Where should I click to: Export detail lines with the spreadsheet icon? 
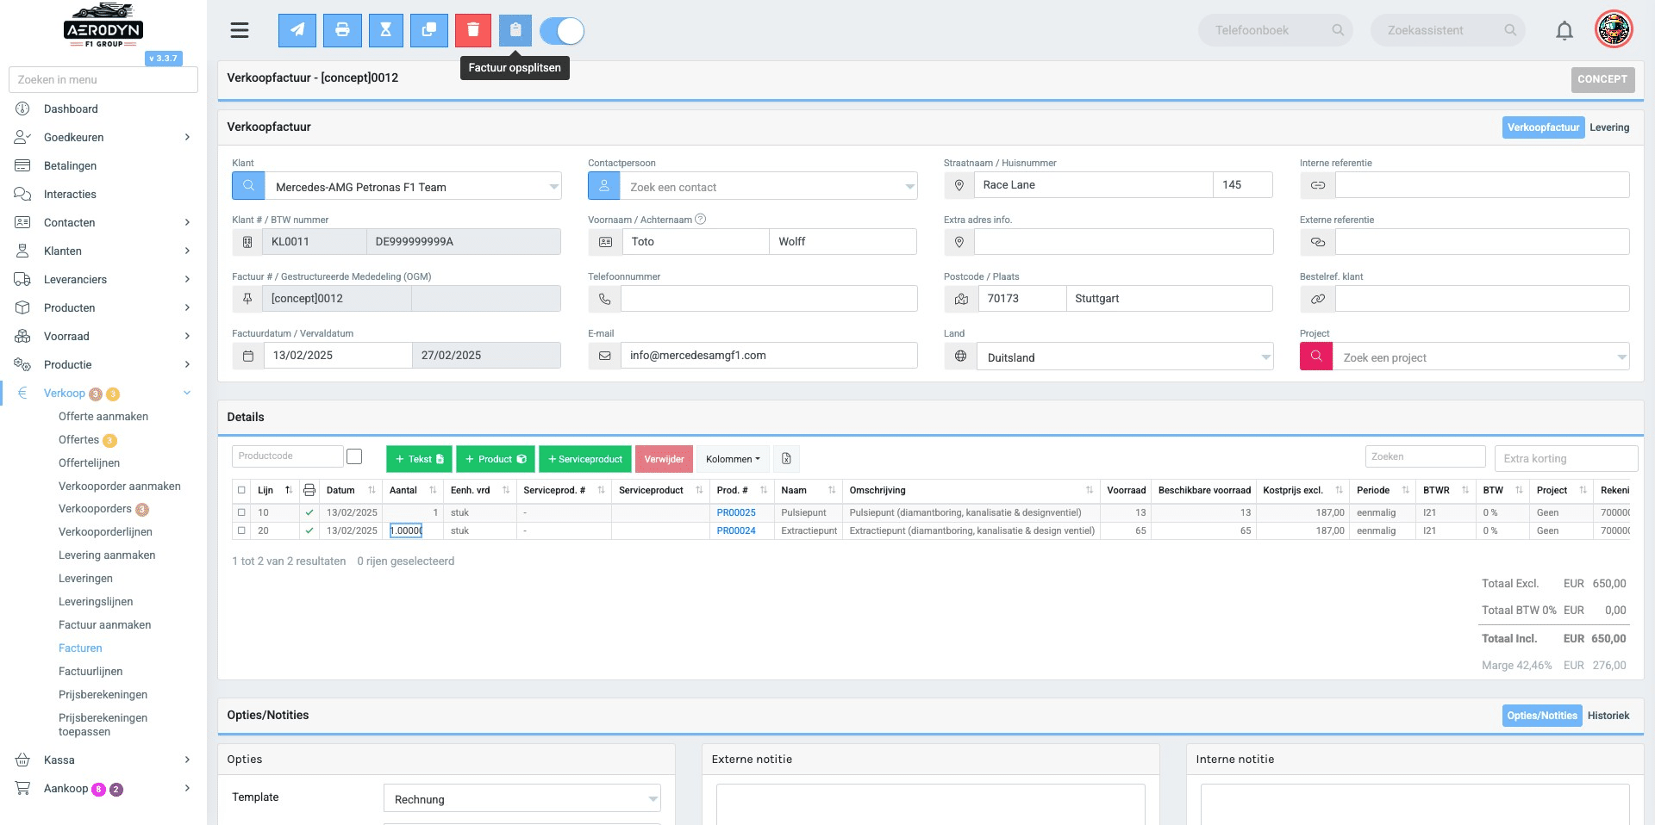point(786,459)
